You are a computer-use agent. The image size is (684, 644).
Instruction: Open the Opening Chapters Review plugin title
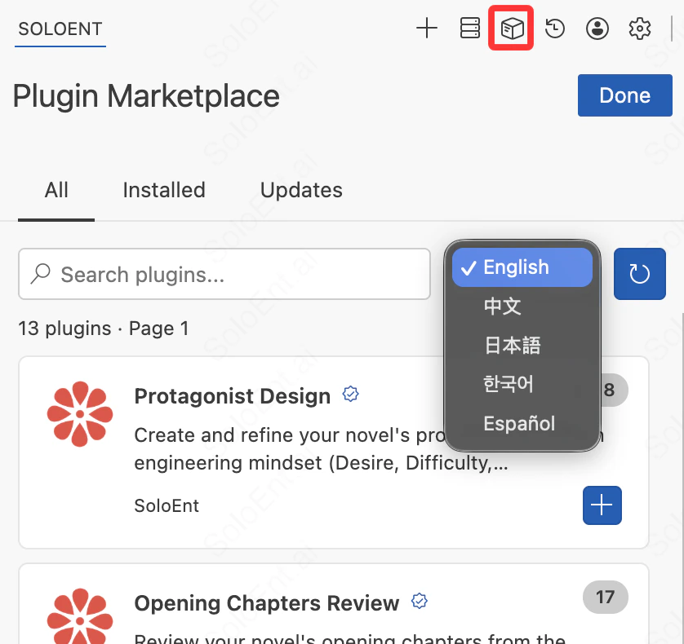pos(267,603)
